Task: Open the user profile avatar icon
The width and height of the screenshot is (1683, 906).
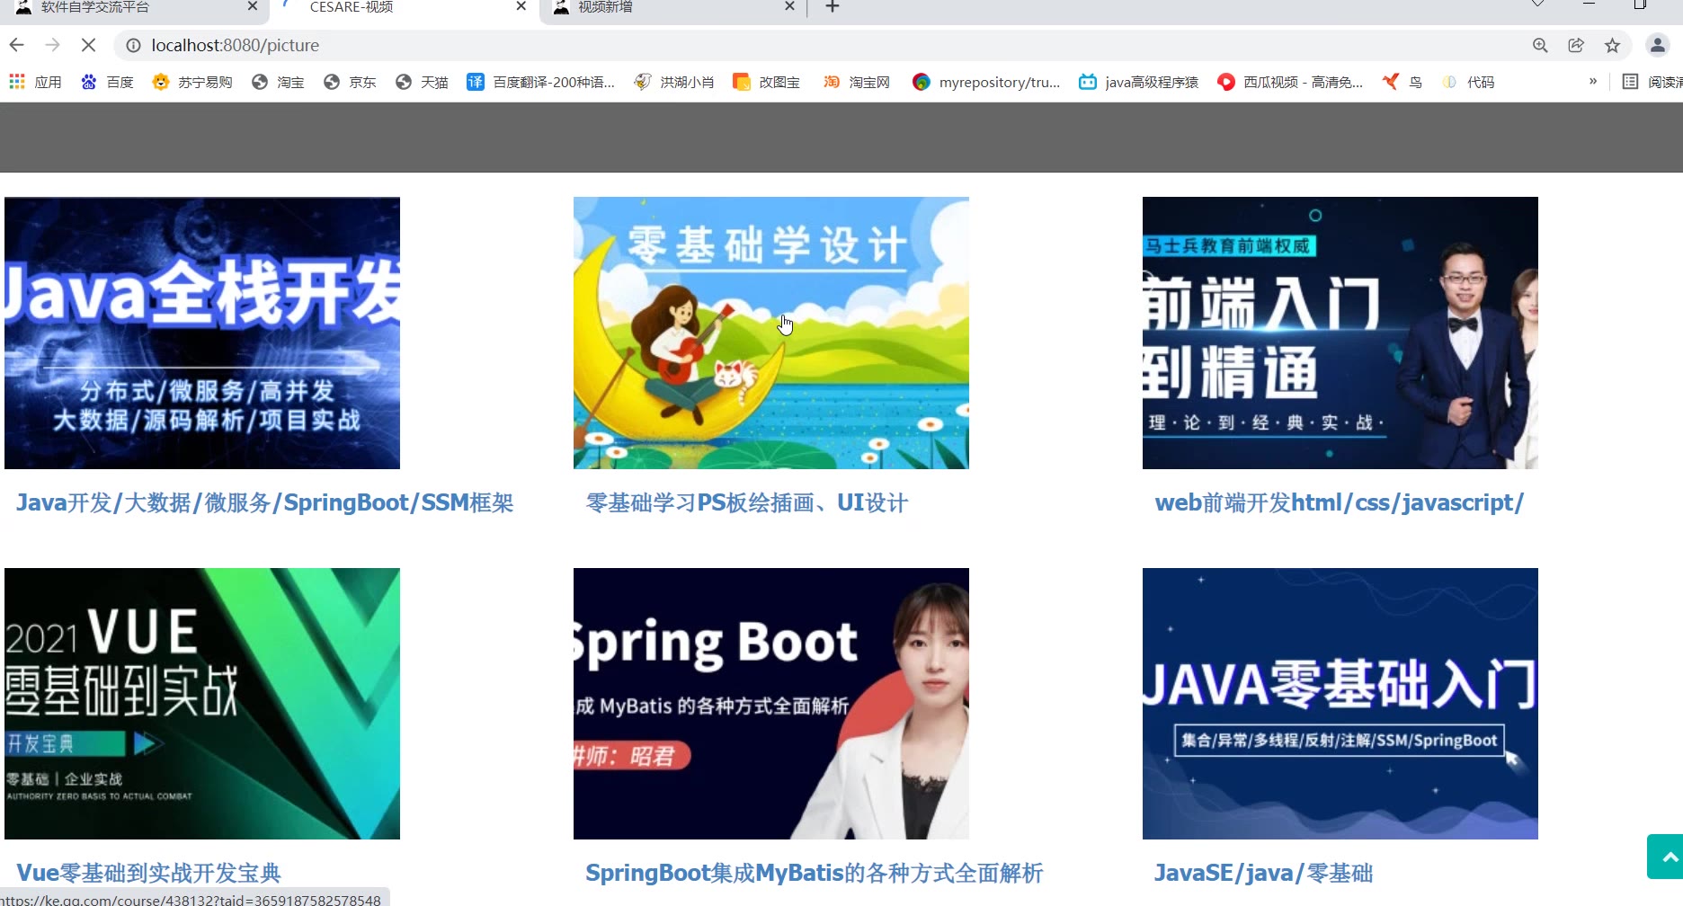Action: click(x=1658, y=45)
